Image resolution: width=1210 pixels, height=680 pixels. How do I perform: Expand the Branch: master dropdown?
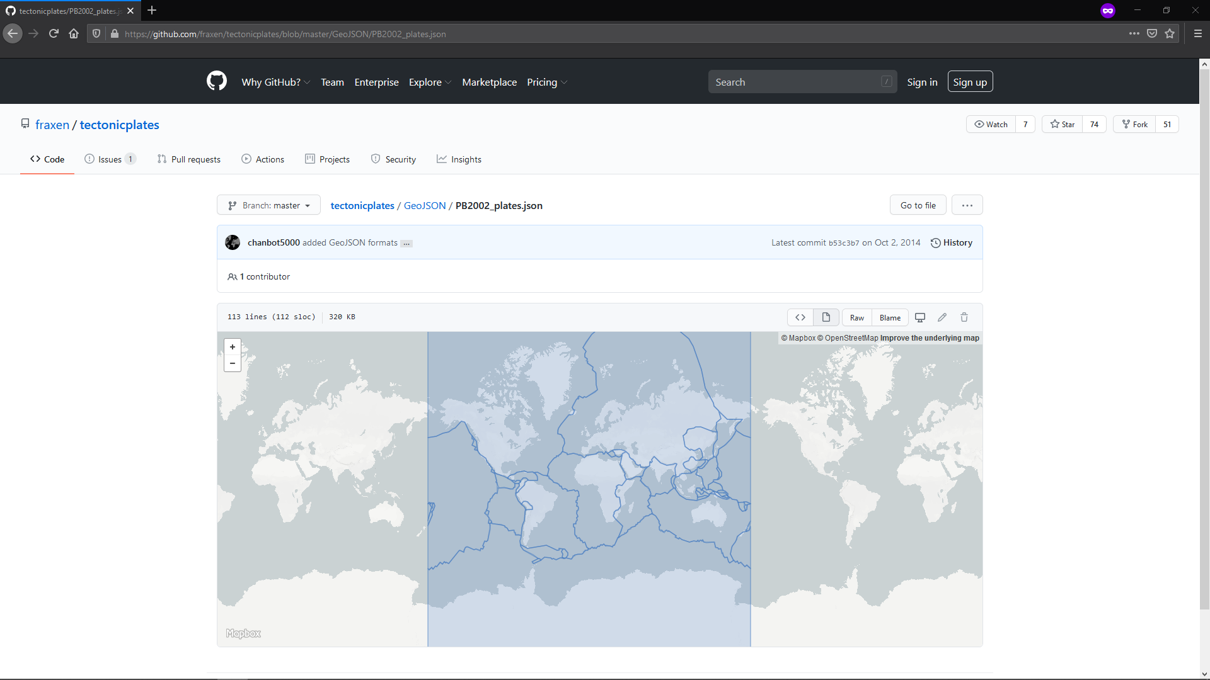(268, 205)
